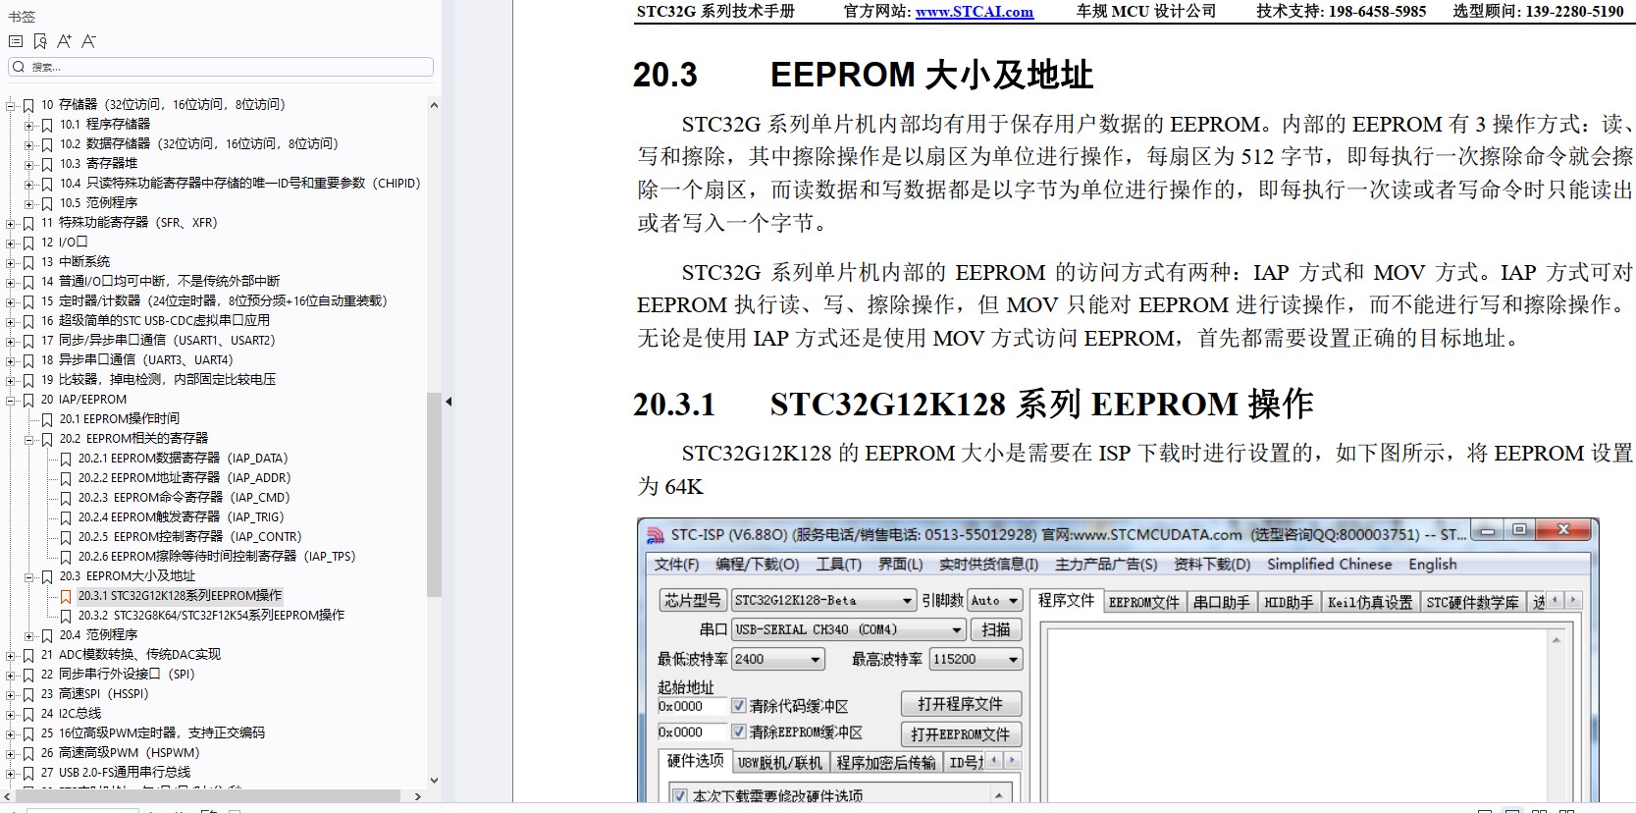
Task: Click bookmark icon beside 18 异步串口通信
Action: (x=28, y=360)
